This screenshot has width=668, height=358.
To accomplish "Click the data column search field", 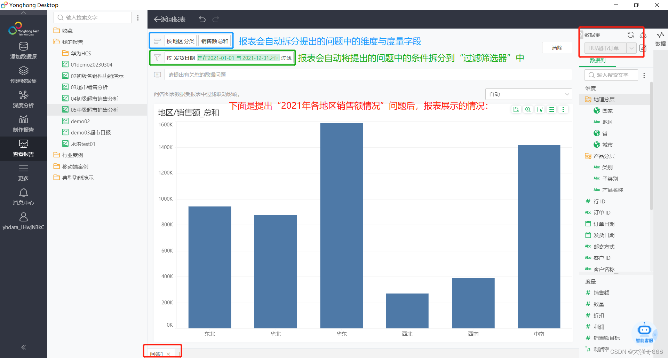I will 611,75.
